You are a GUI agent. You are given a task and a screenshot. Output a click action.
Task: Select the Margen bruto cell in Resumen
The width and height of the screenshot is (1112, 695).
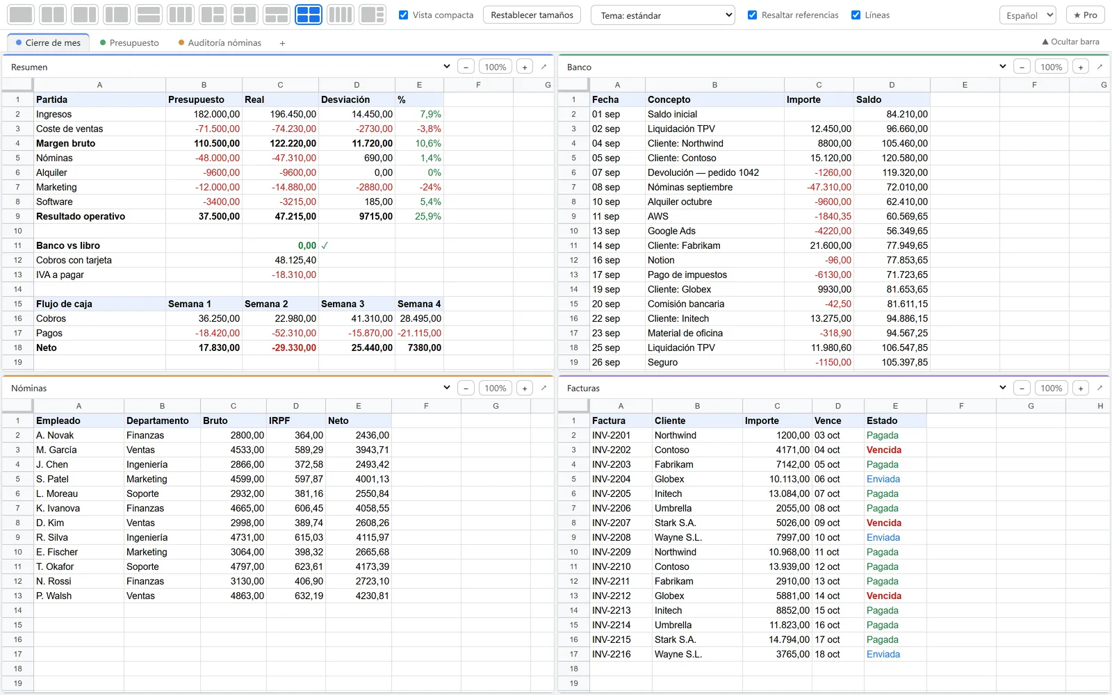[99, 143]
